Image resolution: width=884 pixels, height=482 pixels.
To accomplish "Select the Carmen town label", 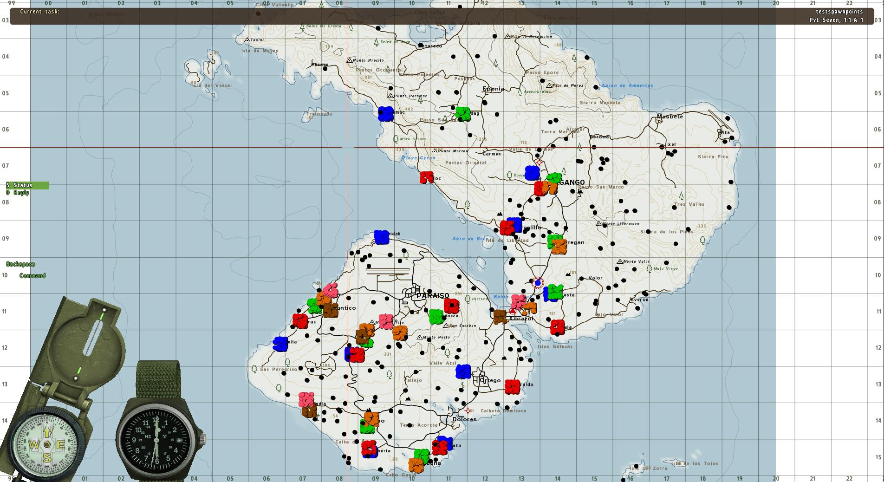I will tap(492, 154).
